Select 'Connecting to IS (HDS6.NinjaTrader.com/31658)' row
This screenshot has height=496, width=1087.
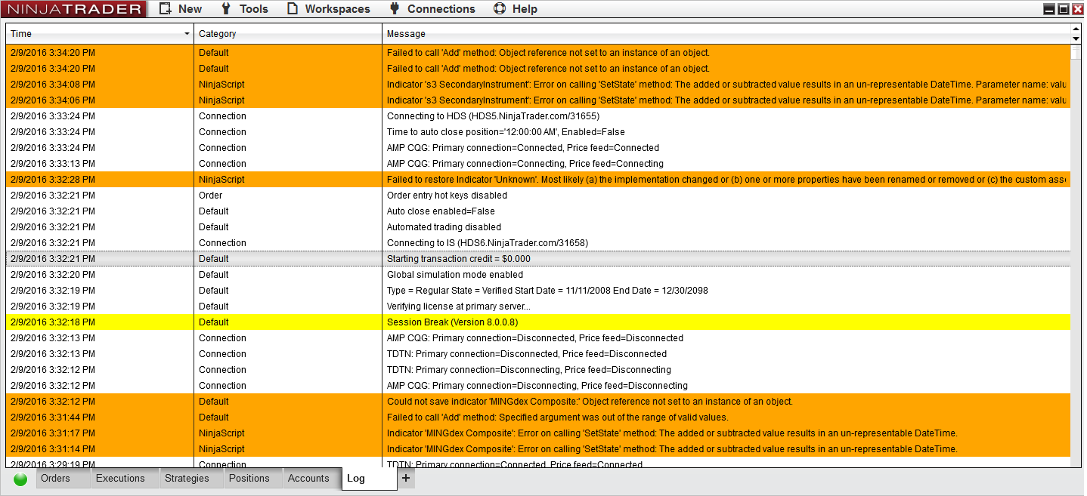pos(538,243)
